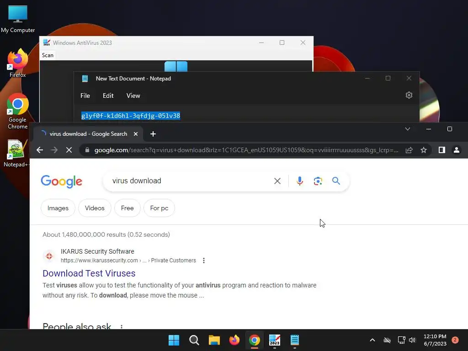Apply the Free filter chip

pyautogui.click(x=127, y=208)
